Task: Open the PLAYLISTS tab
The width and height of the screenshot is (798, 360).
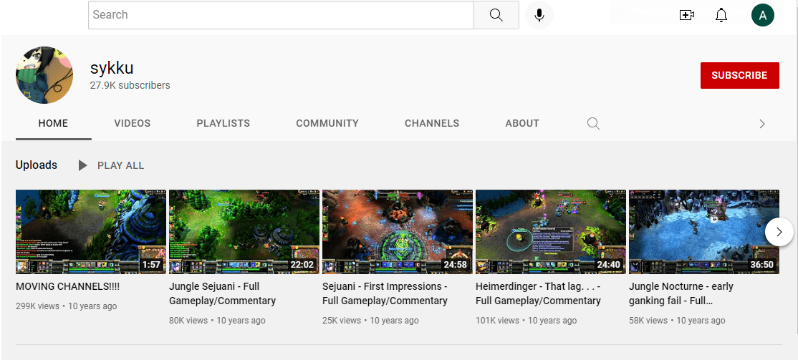Action: pos(223,123)
